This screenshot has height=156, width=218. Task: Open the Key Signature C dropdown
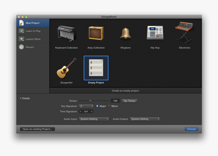coord(86,106)
